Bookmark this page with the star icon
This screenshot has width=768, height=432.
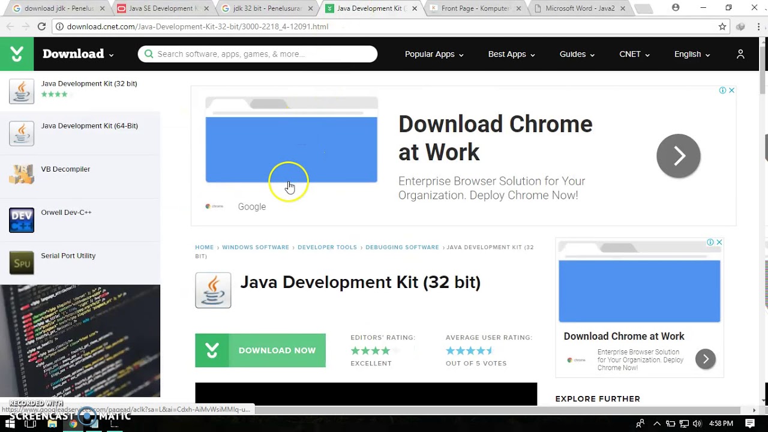722,26
